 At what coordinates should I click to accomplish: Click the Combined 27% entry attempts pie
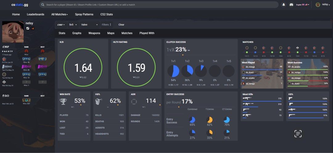[x=192, y=133]
